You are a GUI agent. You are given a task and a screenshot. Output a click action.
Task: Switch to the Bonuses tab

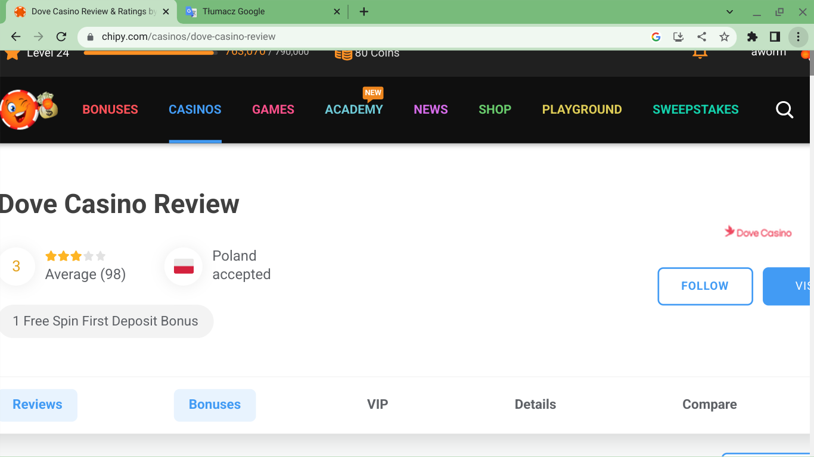tap(215, 405)
